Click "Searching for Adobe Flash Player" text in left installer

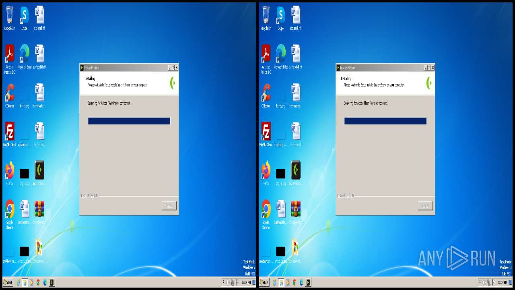click(110, 103)
